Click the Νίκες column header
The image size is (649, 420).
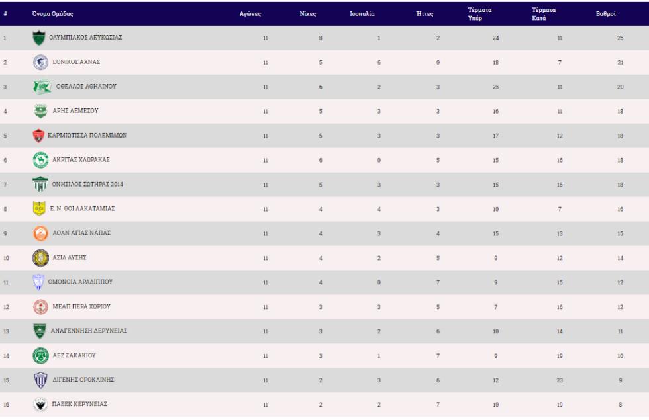click(307, 14)
